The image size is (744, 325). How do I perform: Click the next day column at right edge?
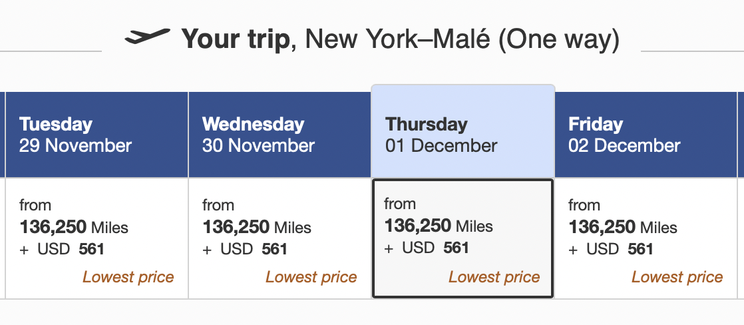tap(741, 195)
